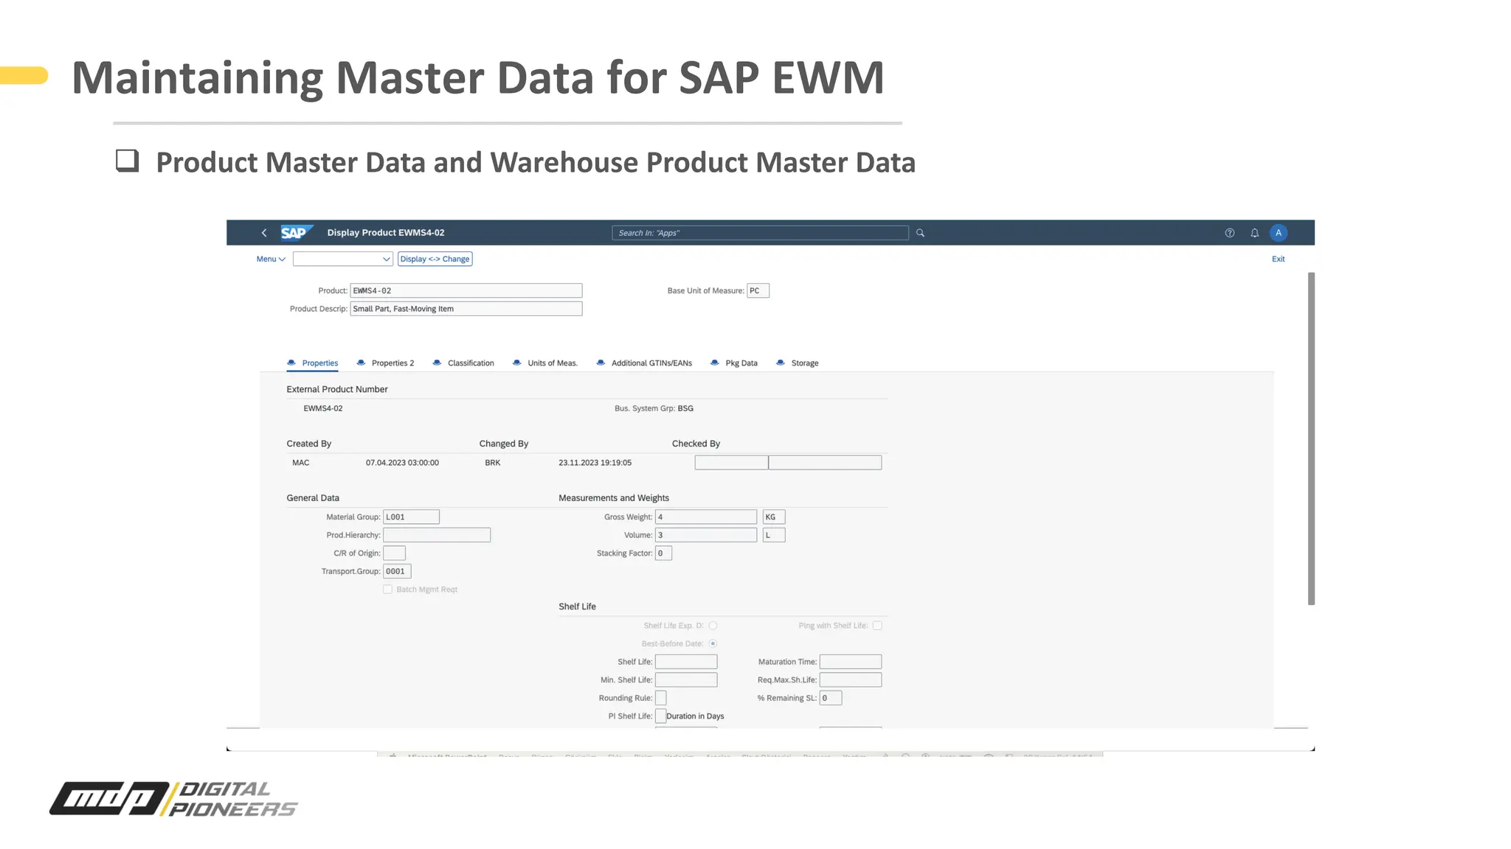Click the % Remaining SL field
The width and height of the screenshot is (1511, 849).
[831, 699]
